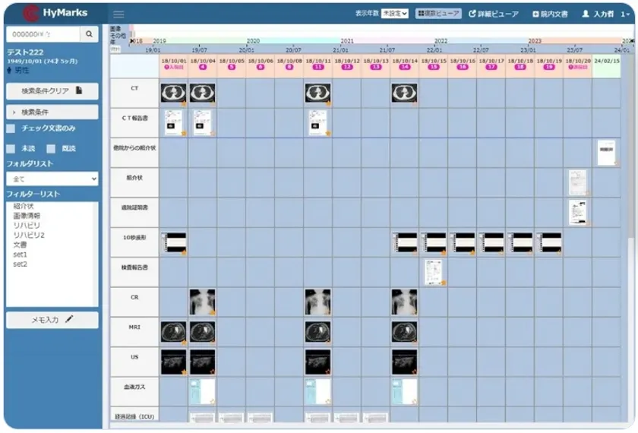Image resolution: width=638 pixels, height=433 pixels.
Task: Click the HyMarks logo
Action: pos(55,13)
